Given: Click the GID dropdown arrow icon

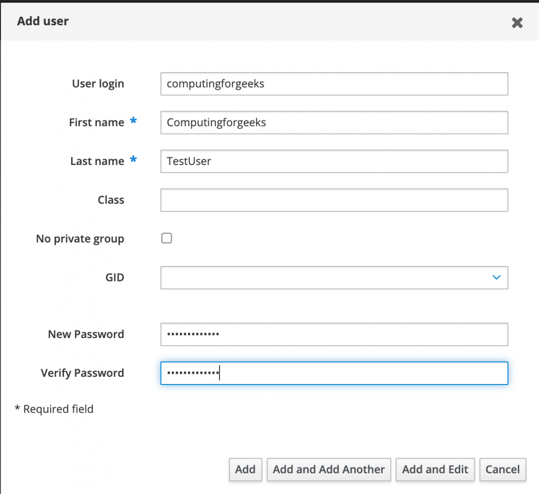Looking at the screenshot, I should (x=496, y=278).
